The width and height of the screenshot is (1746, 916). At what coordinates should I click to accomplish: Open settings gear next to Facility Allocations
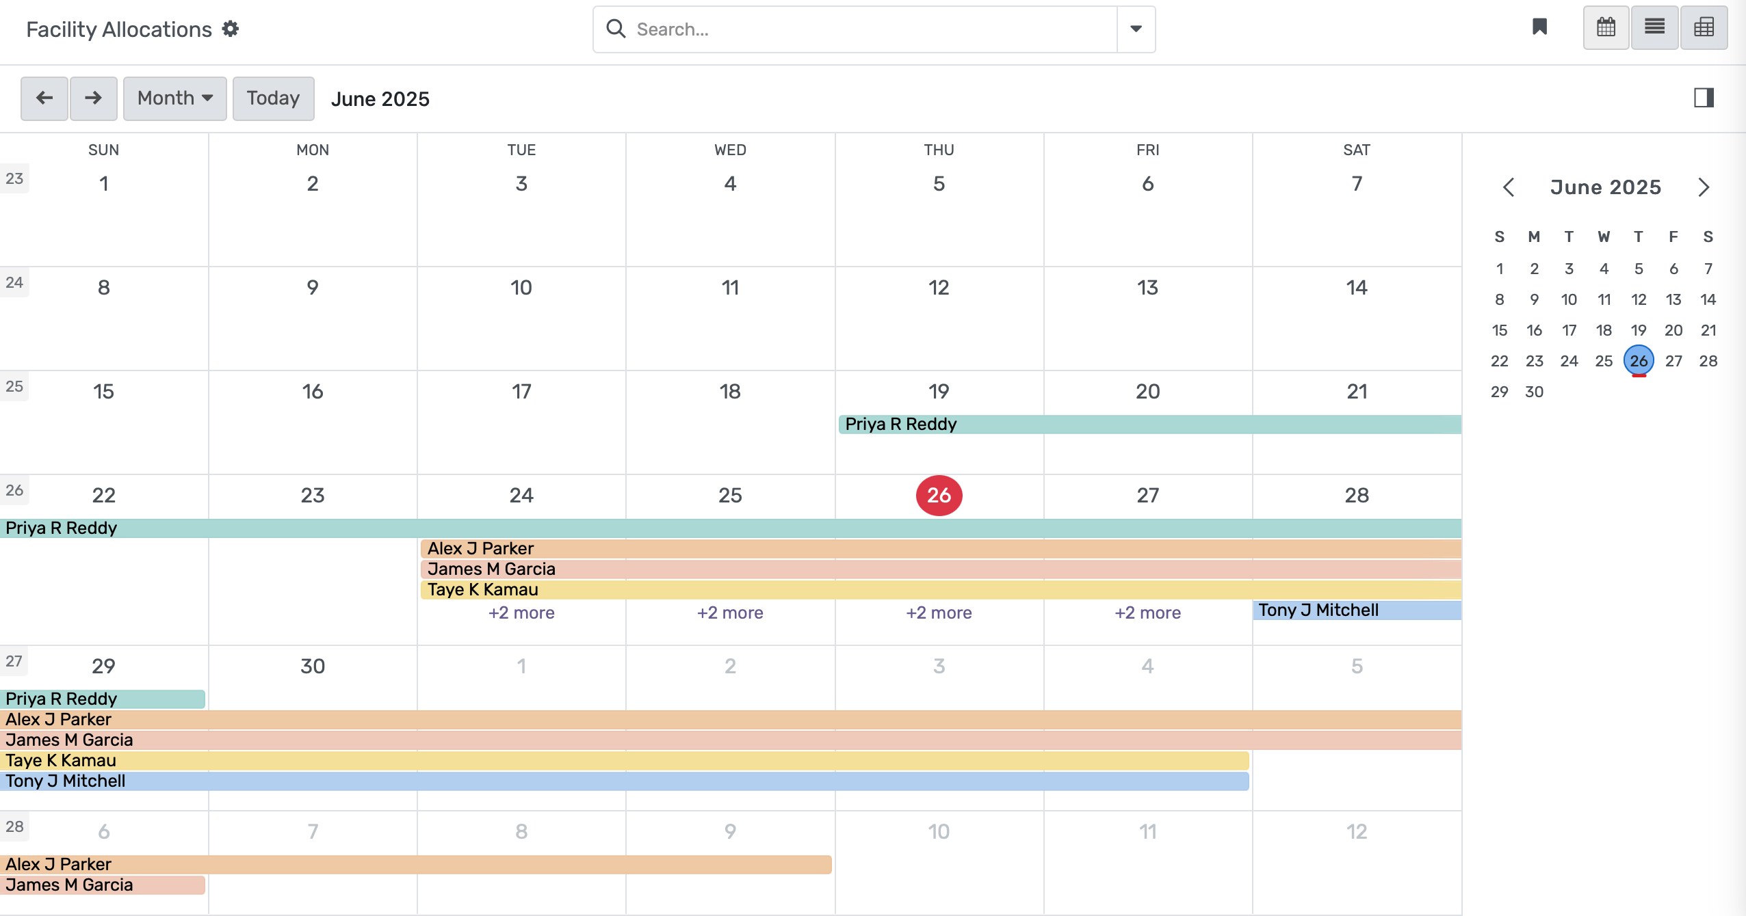(x=231, y=29)
